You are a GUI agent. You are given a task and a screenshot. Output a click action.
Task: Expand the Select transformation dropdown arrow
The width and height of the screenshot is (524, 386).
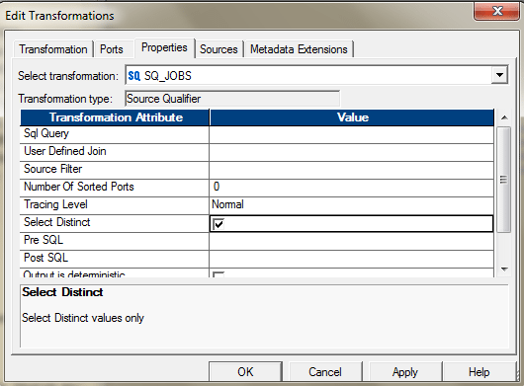499,75
